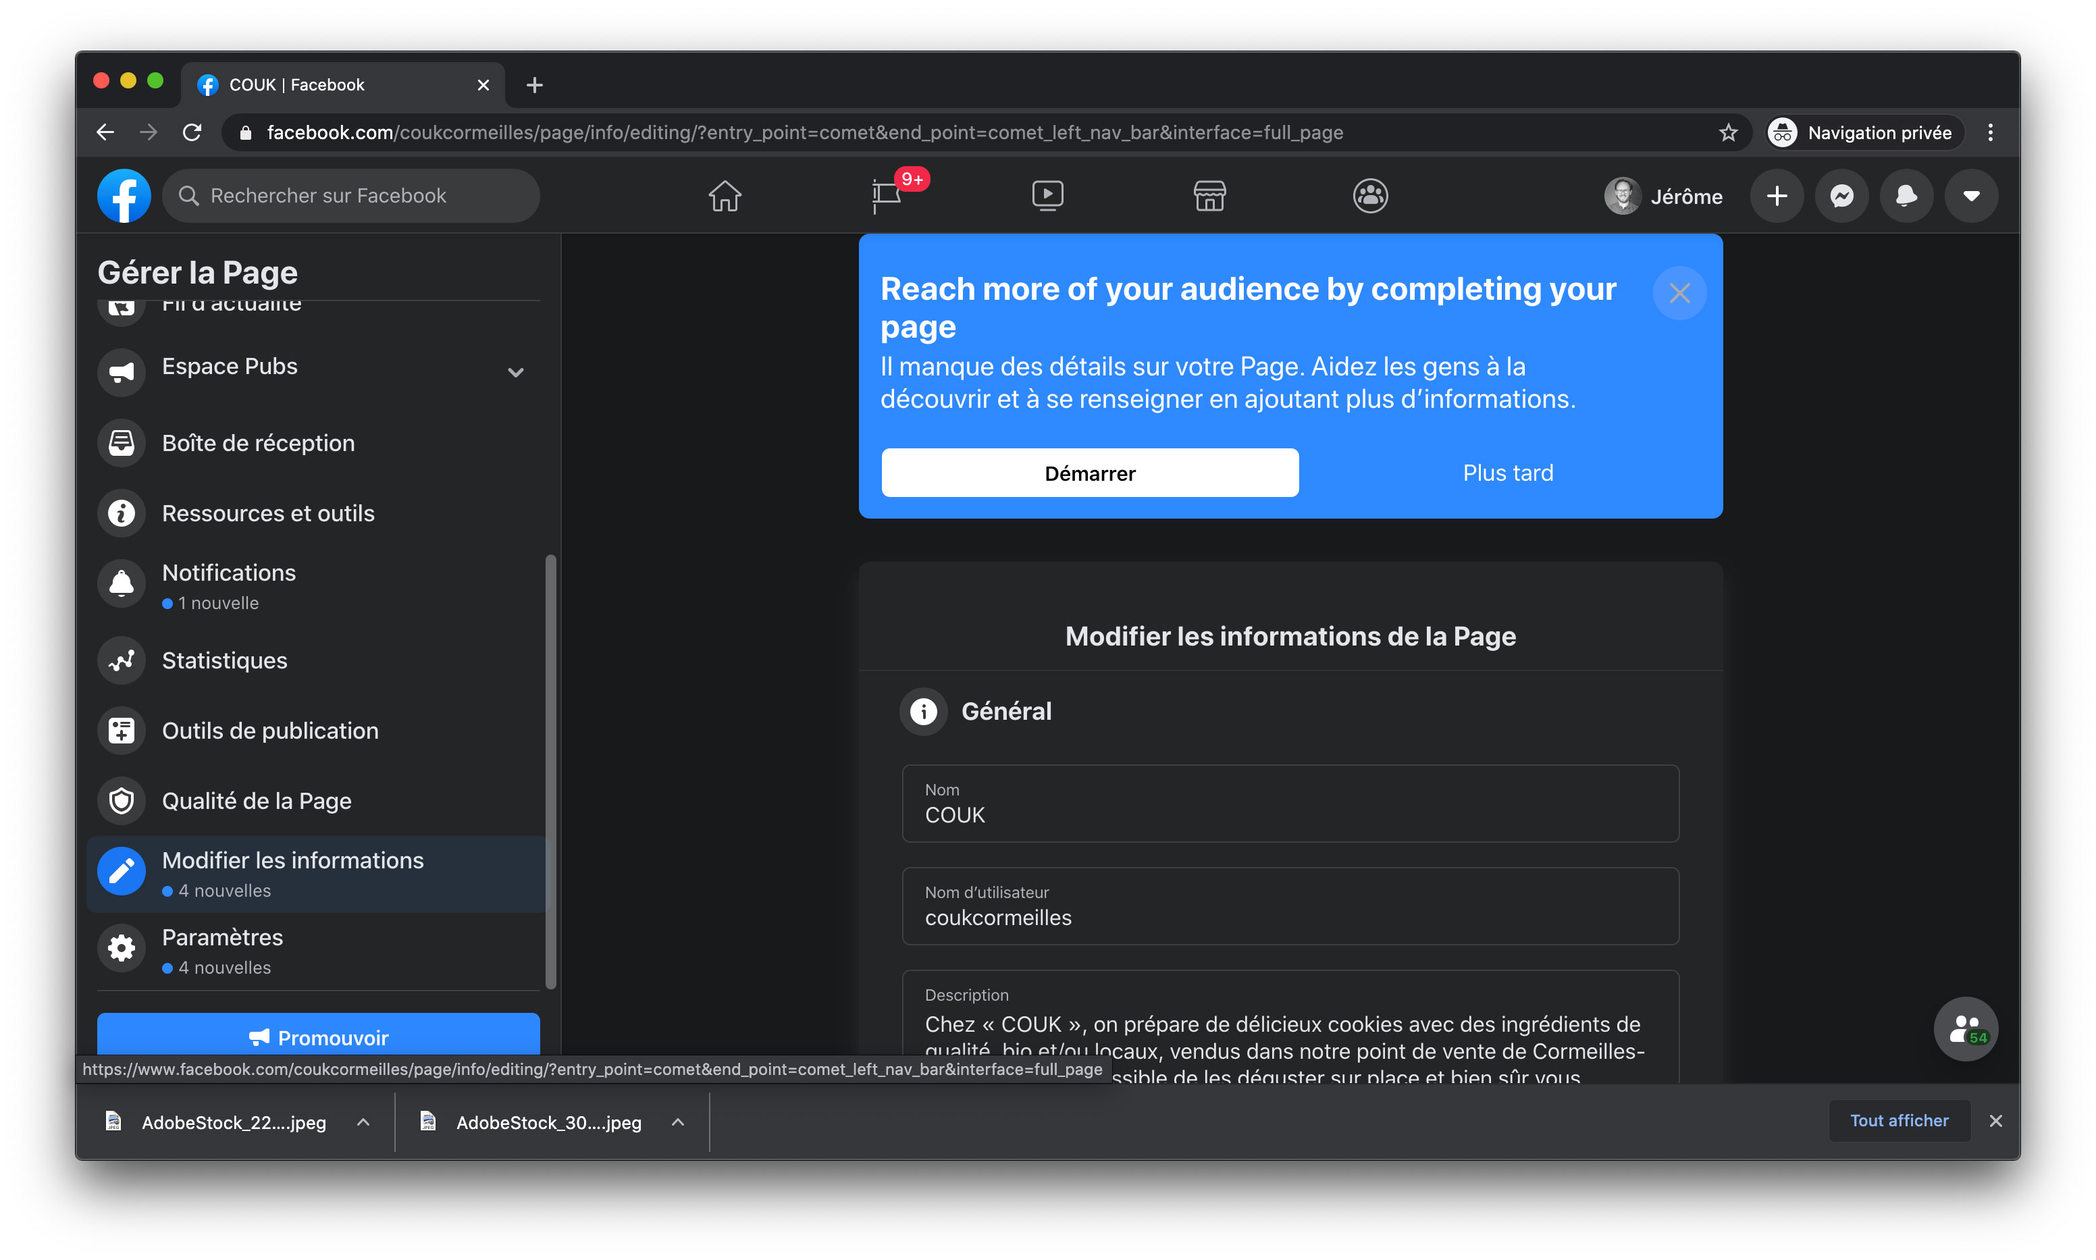The image size is (2096, 1260).
Task: Open Paramètres in sidebar
Action: pos(318,950)
